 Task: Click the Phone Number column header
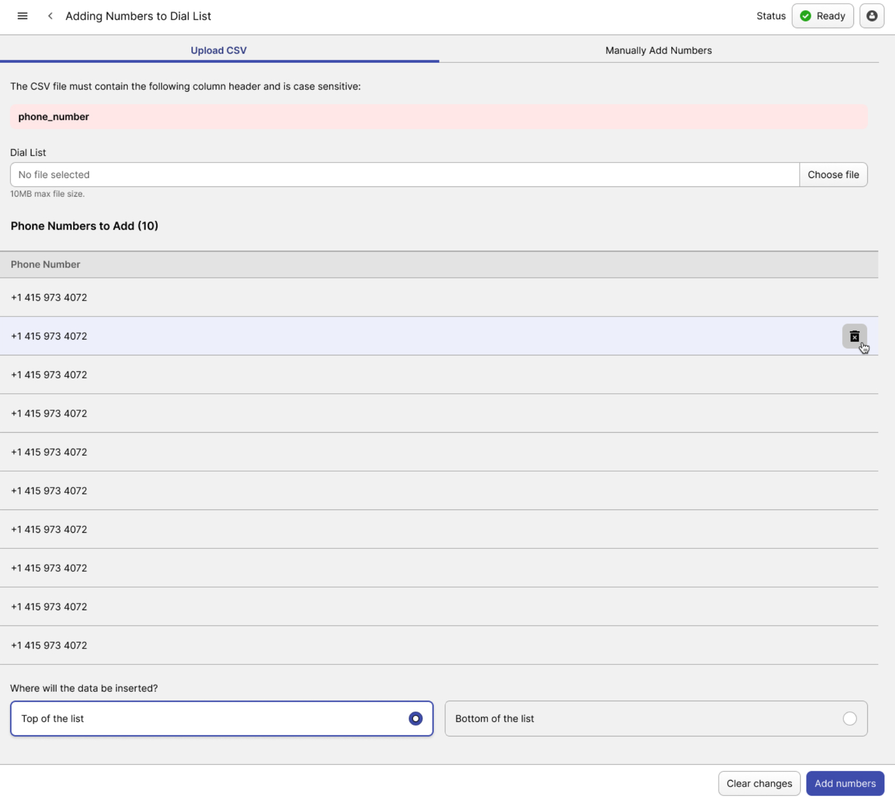coord(46,264)
